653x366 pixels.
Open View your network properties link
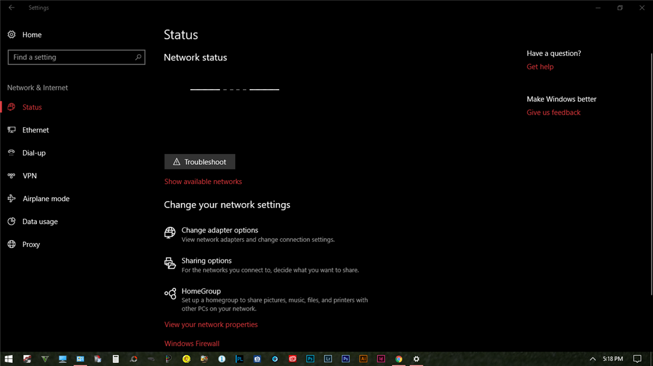(210, 325)
